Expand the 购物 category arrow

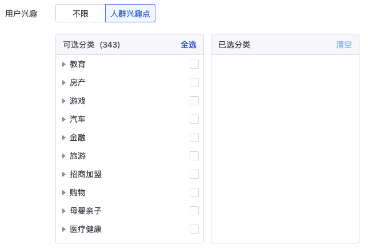tap(63, 192)
